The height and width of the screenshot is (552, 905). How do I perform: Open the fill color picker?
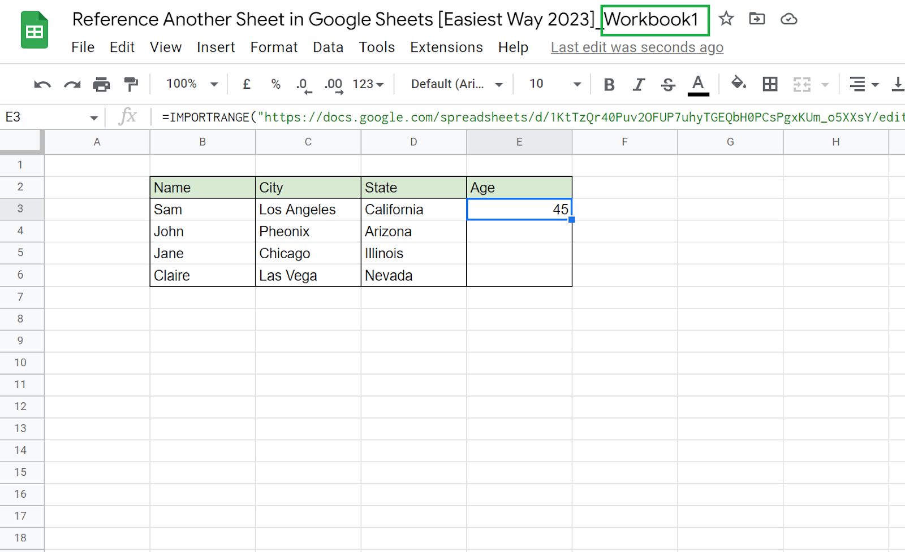tap(739, 84)
